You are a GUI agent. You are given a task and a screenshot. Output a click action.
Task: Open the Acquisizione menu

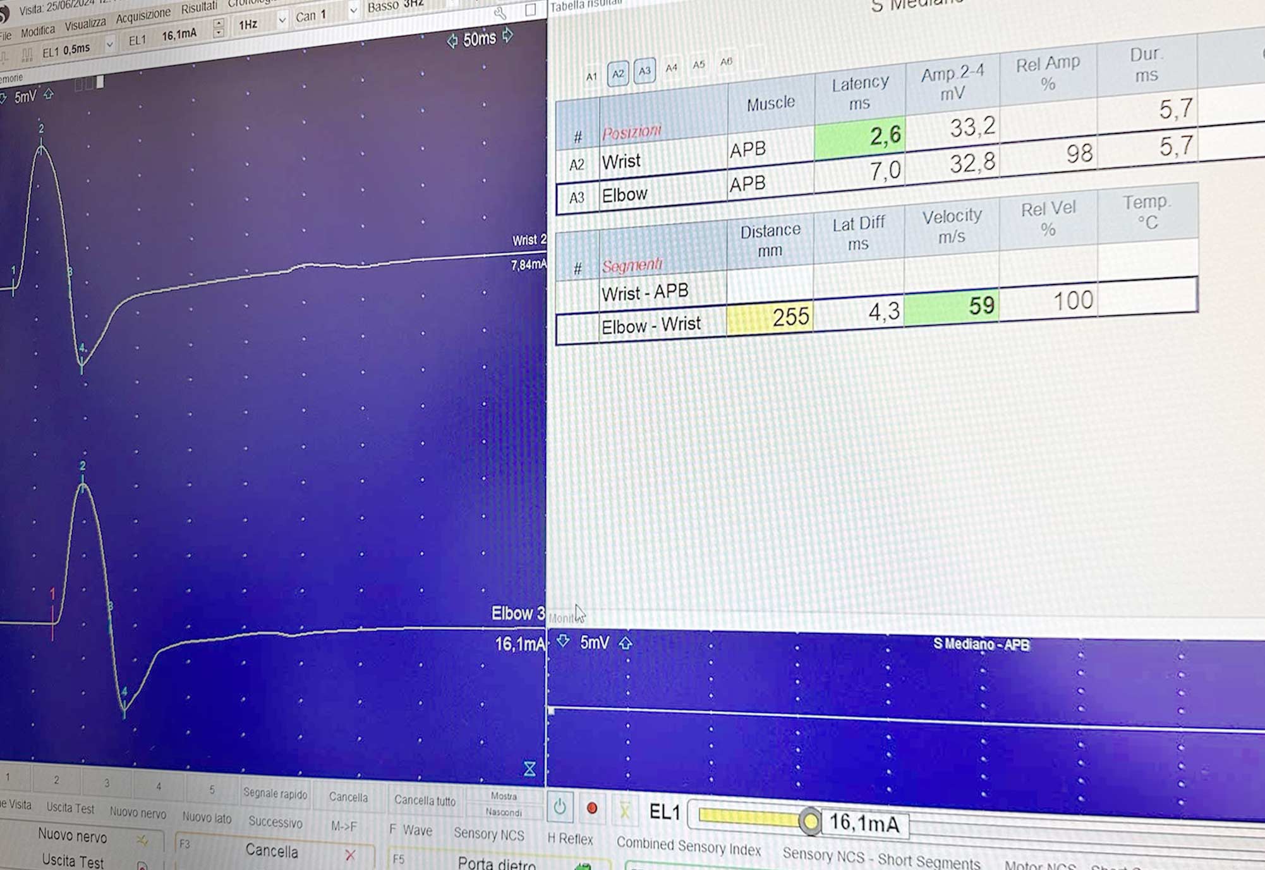[143, 16]
